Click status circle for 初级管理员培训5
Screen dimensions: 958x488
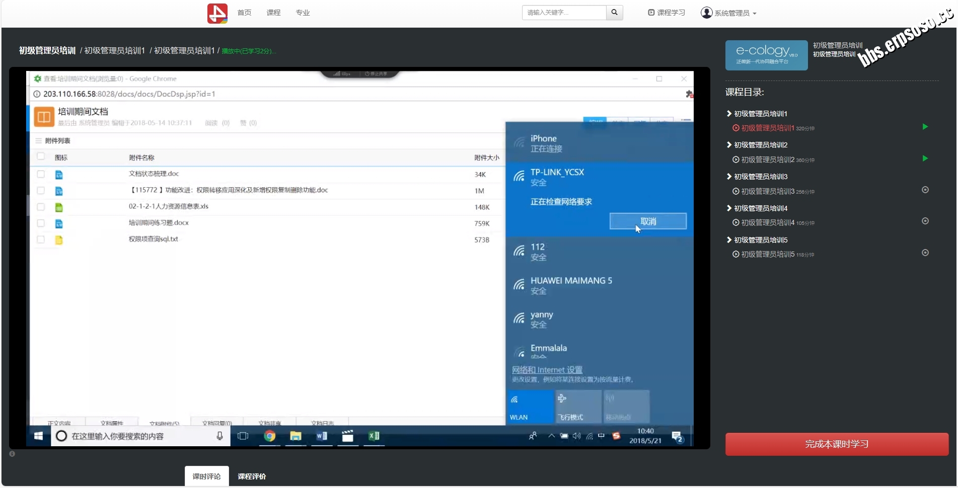click(925, 253)
